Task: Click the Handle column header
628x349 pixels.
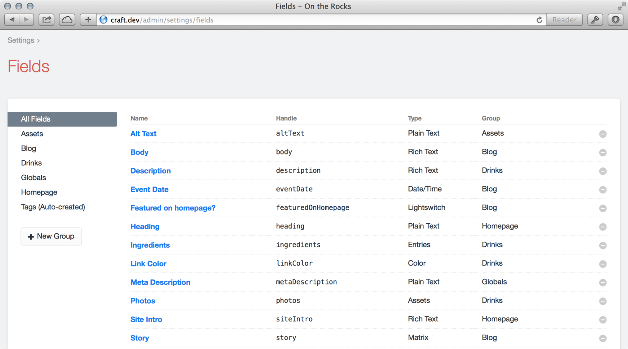Action: point(286,118)
